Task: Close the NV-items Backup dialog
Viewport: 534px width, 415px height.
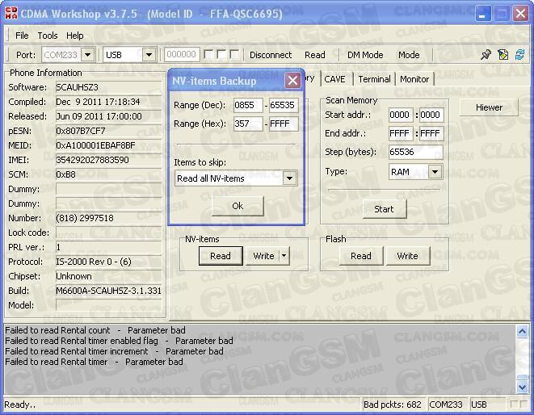Action: 292,81
